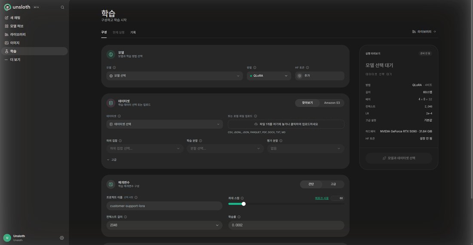Click the info icon beside 학습 분할

[x=201, y=141]
